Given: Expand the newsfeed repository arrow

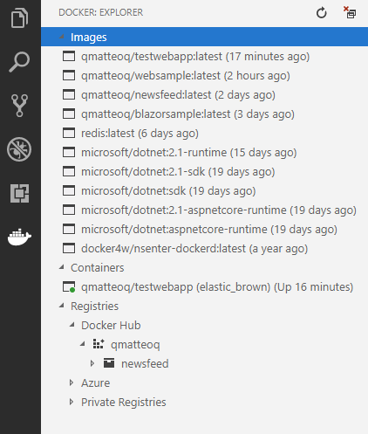Looking at the screenshot, I should click(92, 363).
